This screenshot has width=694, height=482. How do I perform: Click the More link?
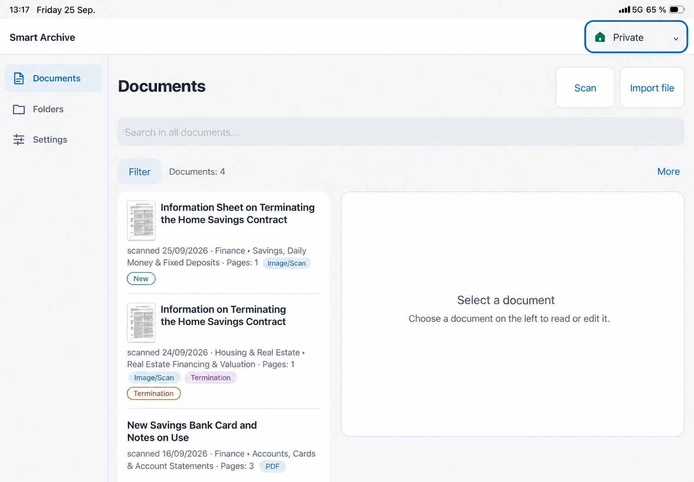pos(669,172)
